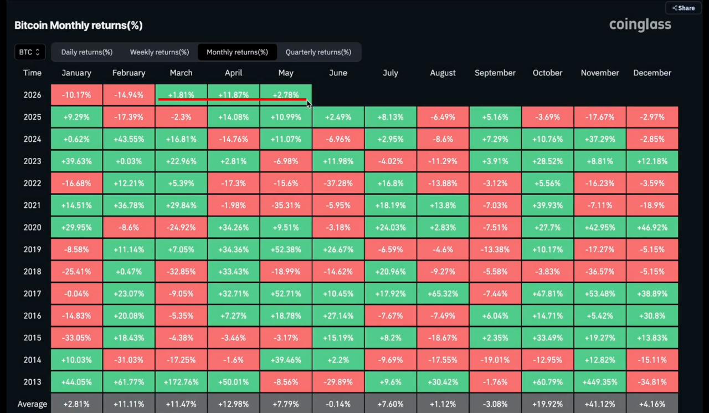Click the 2026 January -10.17% cell
This screenshot has height=413, width=709.
76,95
